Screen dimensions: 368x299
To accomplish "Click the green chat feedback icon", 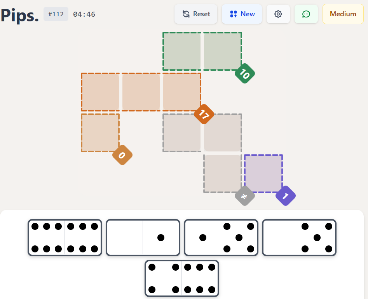I will coord(306,14).
